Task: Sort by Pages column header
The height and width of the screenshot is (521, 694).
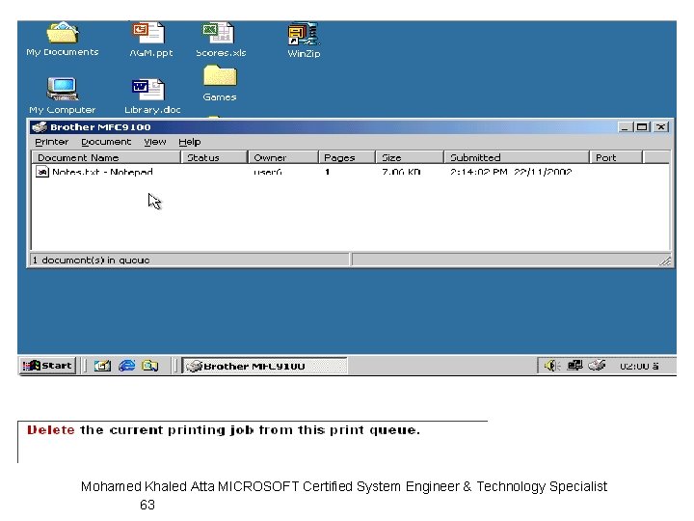Action: click(347, 157)
